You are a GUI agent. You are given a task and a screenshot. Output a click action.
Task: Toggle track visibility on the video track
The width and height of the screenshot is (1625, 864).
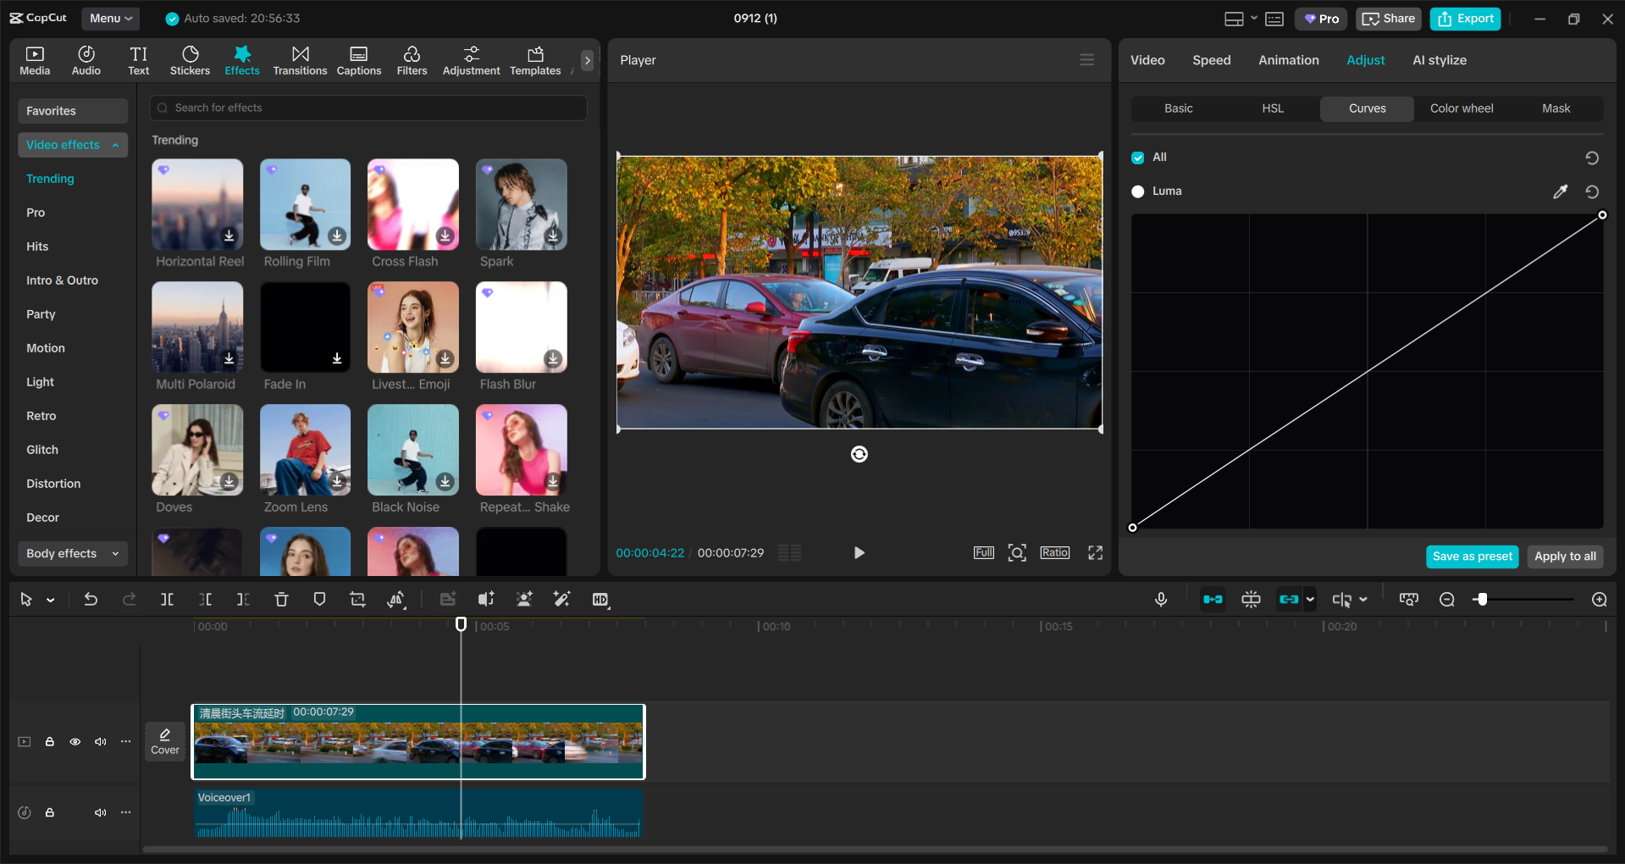click(x=75, y=741)
